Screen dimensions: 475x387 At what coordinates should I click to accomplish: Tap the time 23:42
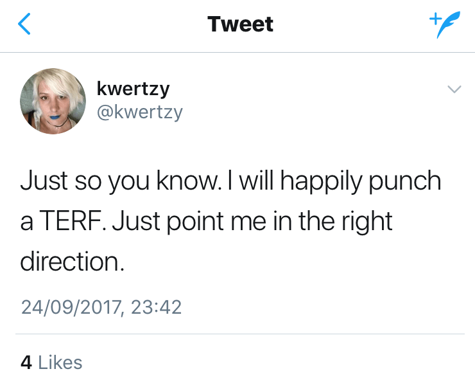pyautogui.click(x=156, y=306)
